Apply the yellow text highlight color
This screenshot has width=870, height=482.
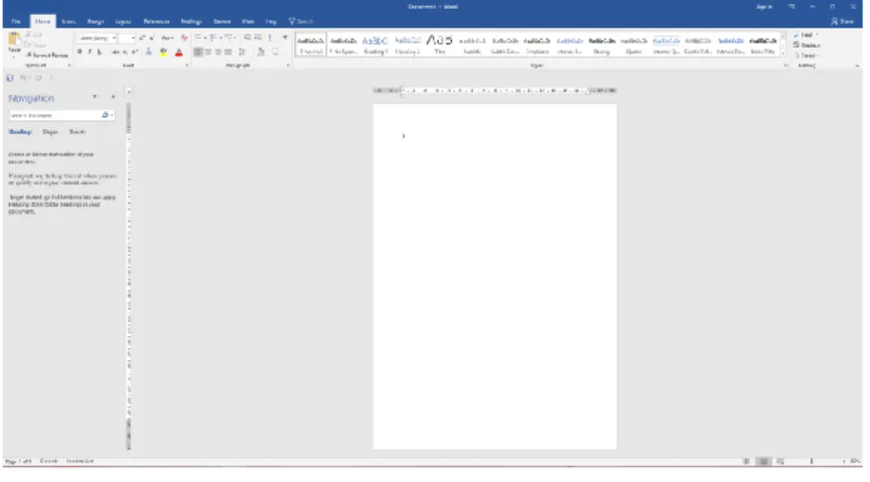[163, 52]
